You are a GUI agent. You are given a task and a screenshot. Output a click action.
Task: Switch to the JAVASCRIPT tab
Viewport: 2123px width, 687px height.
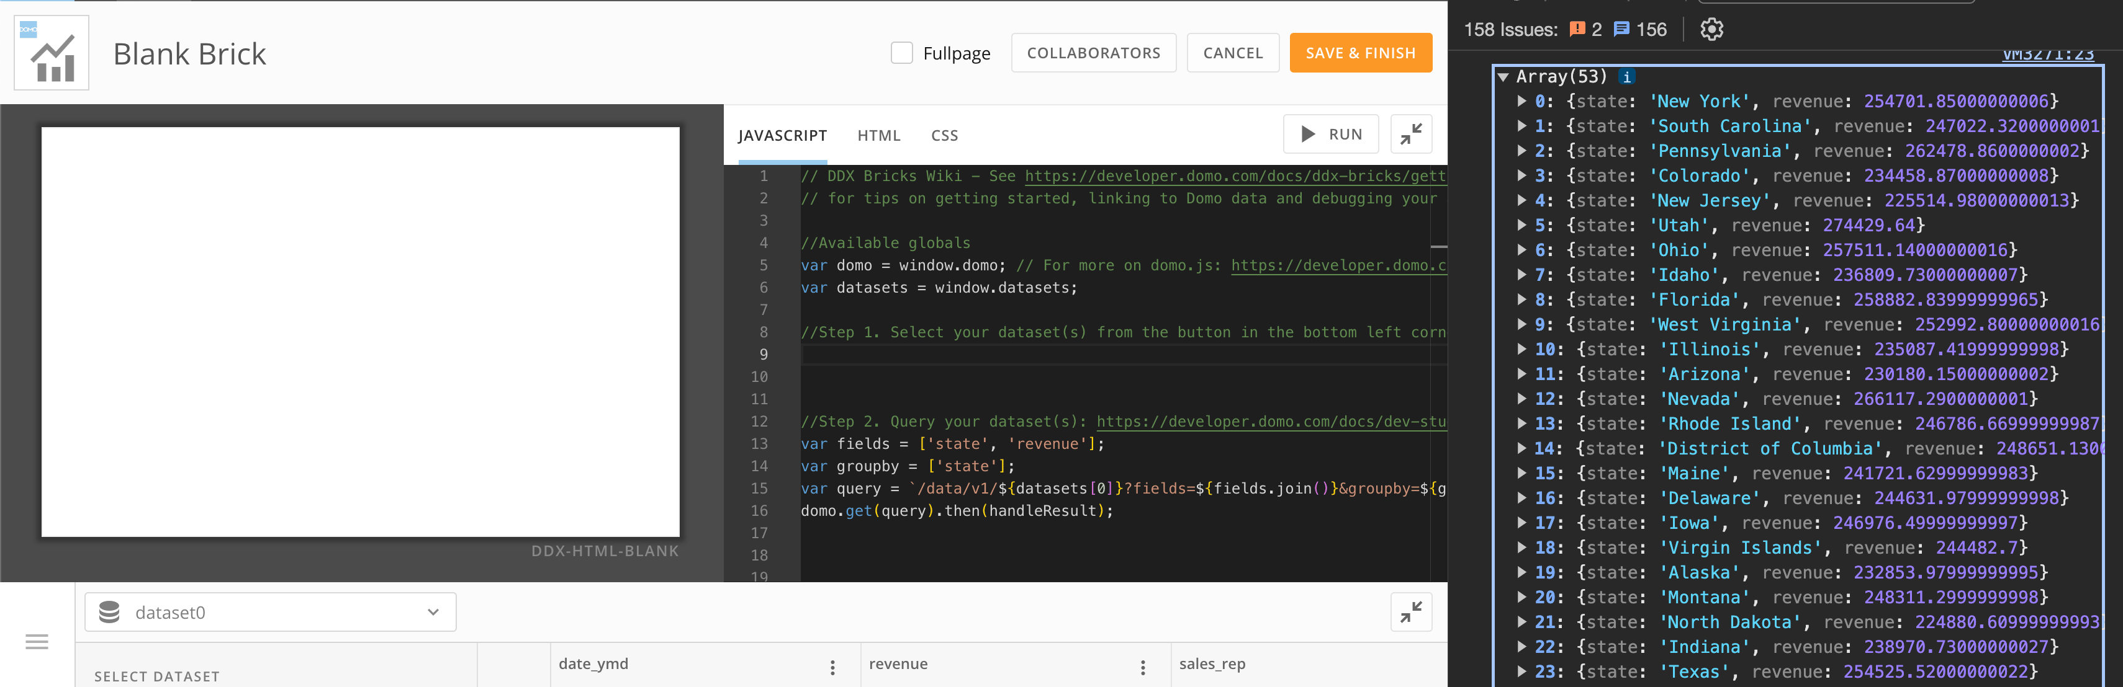point(782,135)
